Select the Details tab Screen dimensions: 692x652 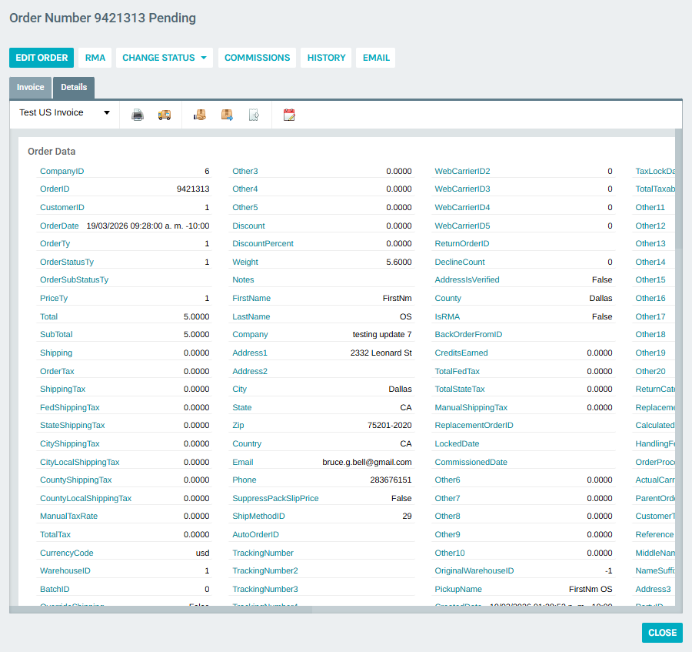74,88
